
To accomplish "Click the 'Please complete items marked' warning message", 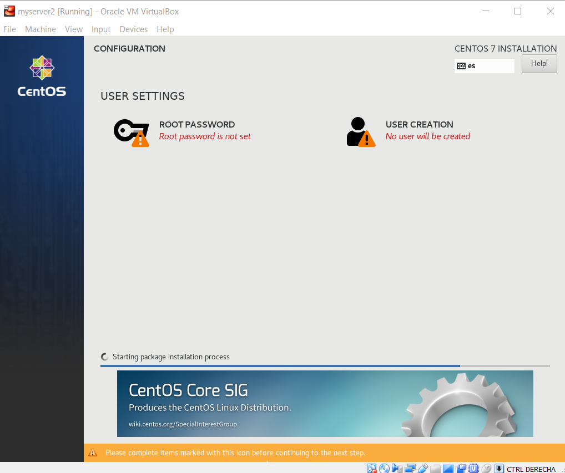I will [235, 453].
